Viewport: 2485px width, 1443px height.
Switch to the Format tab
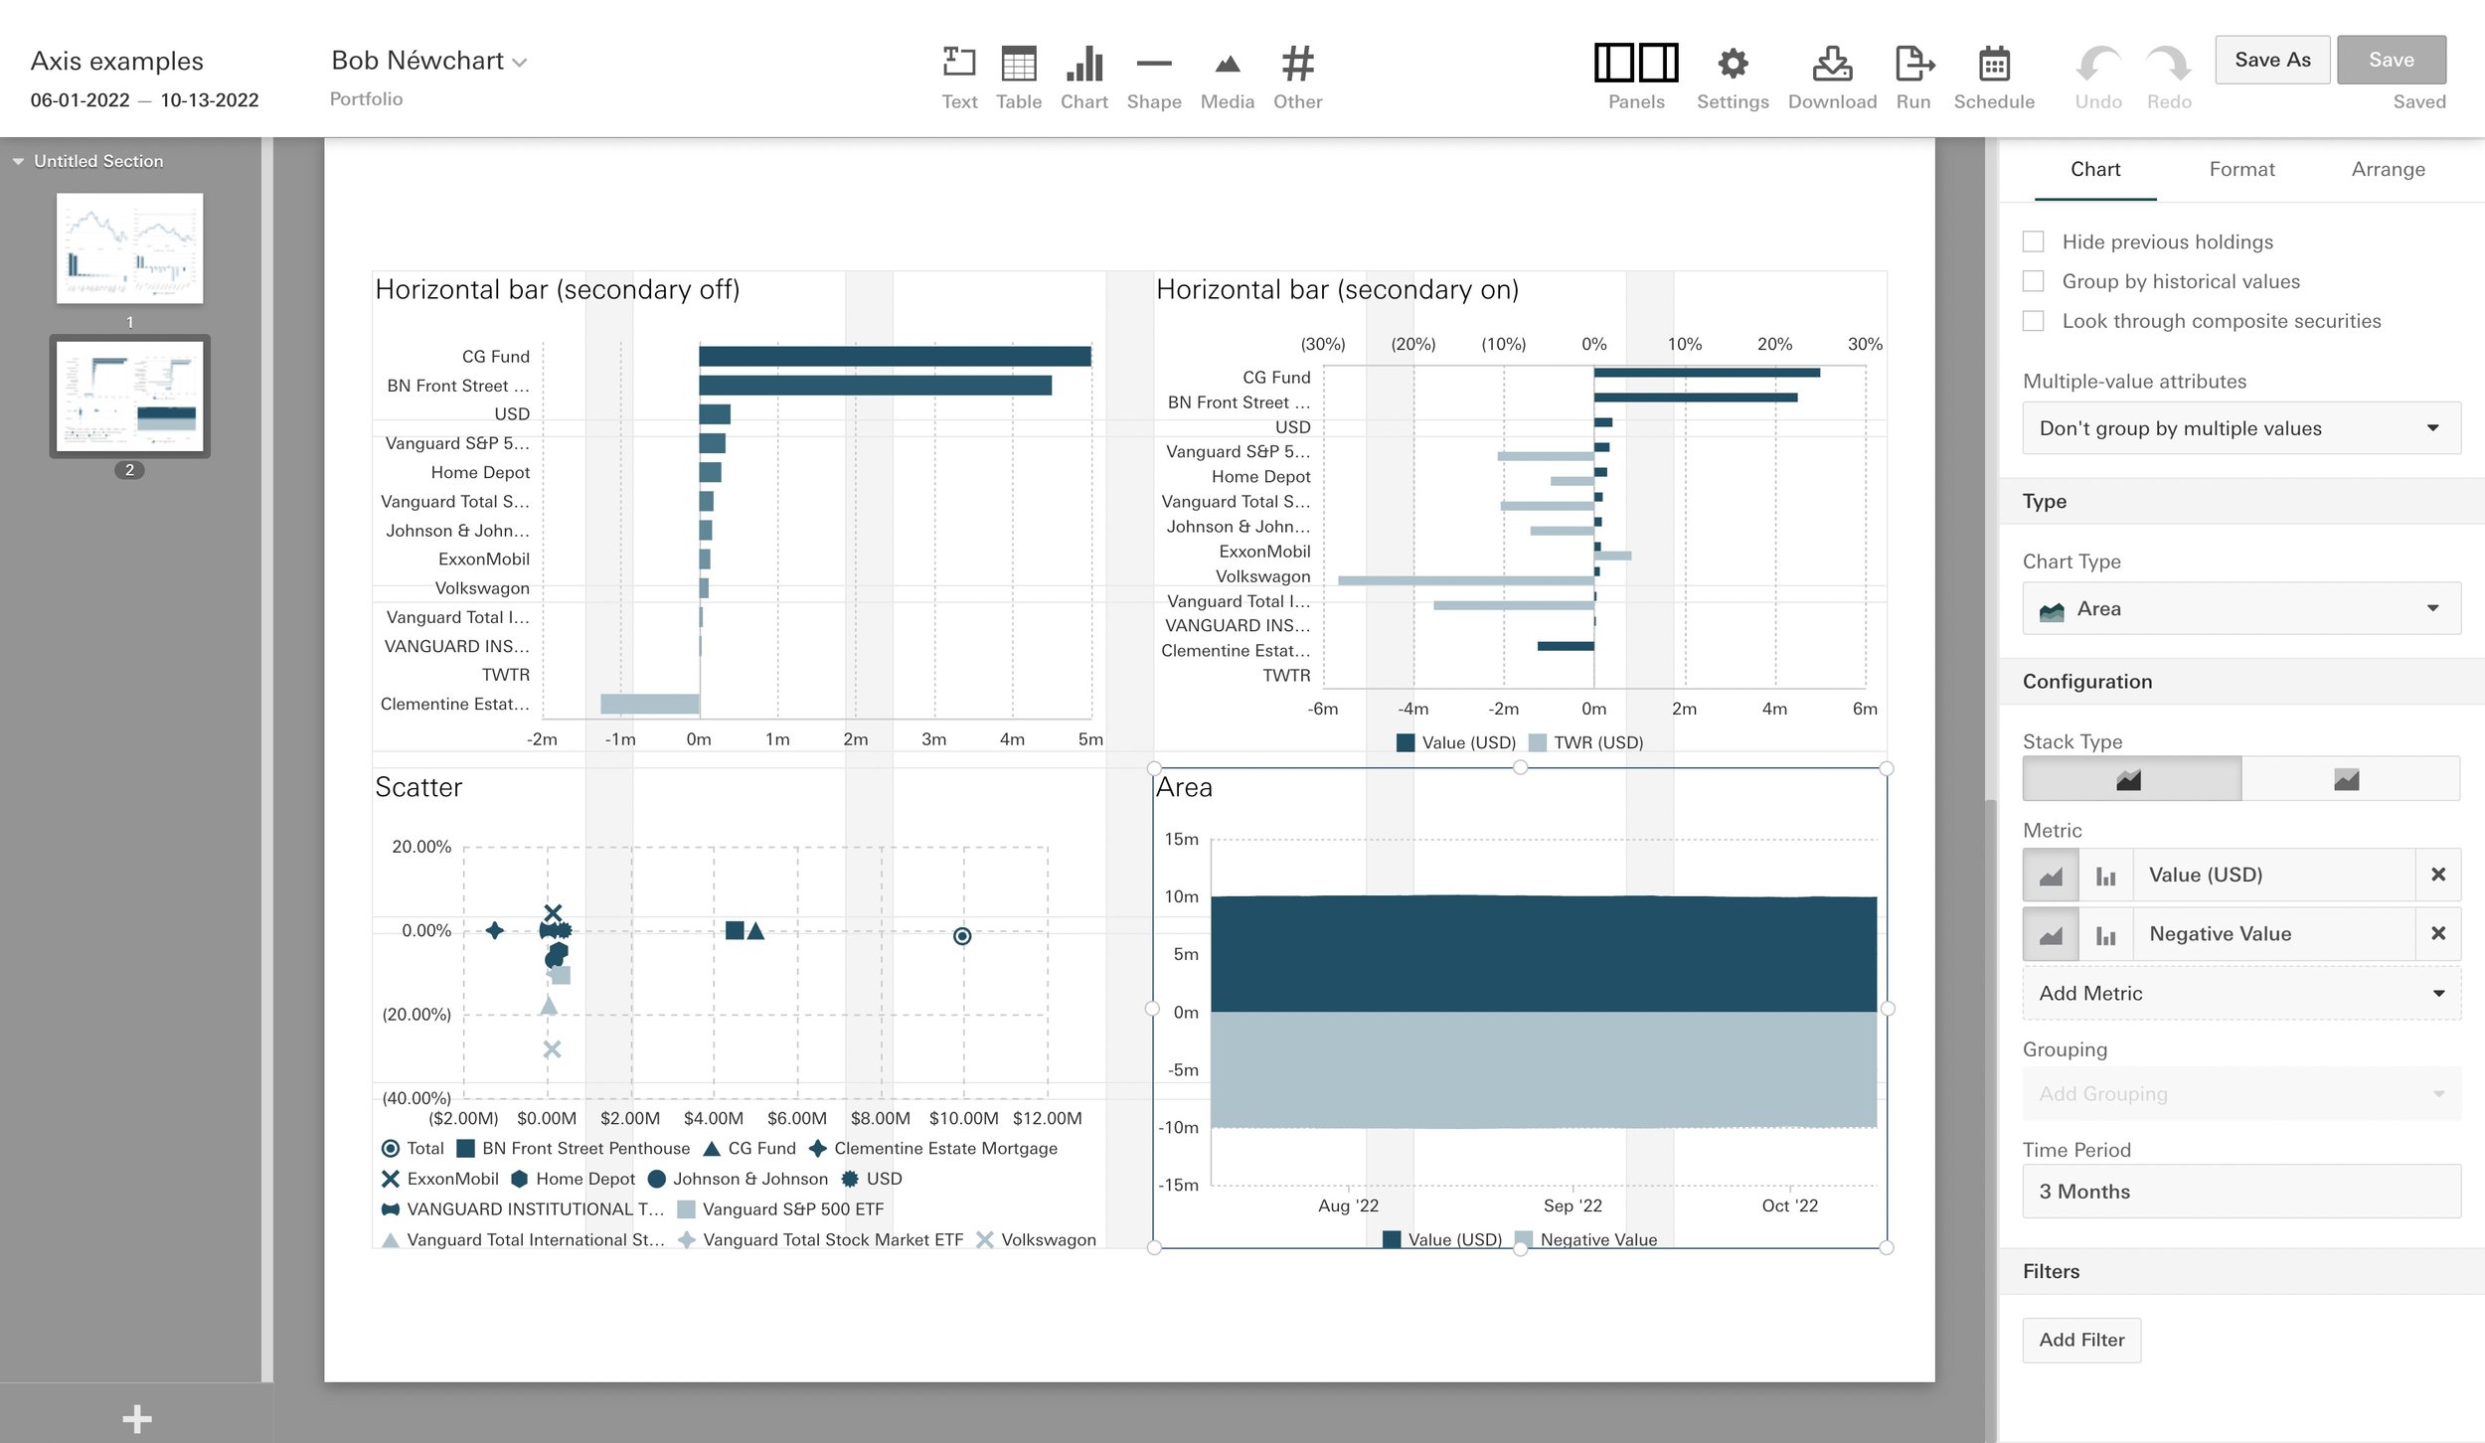pos(2240,169)
